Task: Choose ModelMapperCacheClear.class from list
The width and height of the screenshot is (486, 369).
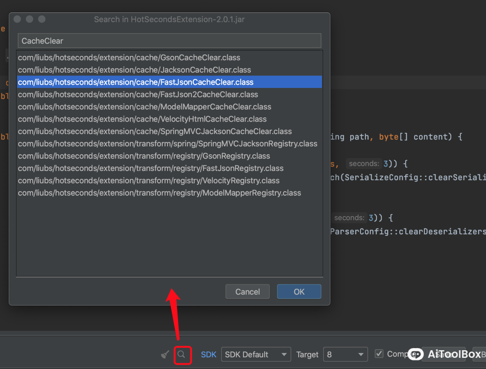Action: click(x=144, y=107)
